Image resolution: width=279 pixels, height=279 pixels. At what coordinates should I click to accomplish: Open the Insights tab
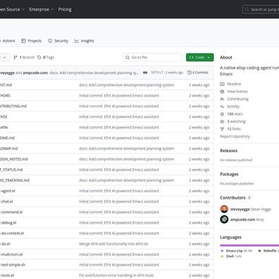coord(85,41)
